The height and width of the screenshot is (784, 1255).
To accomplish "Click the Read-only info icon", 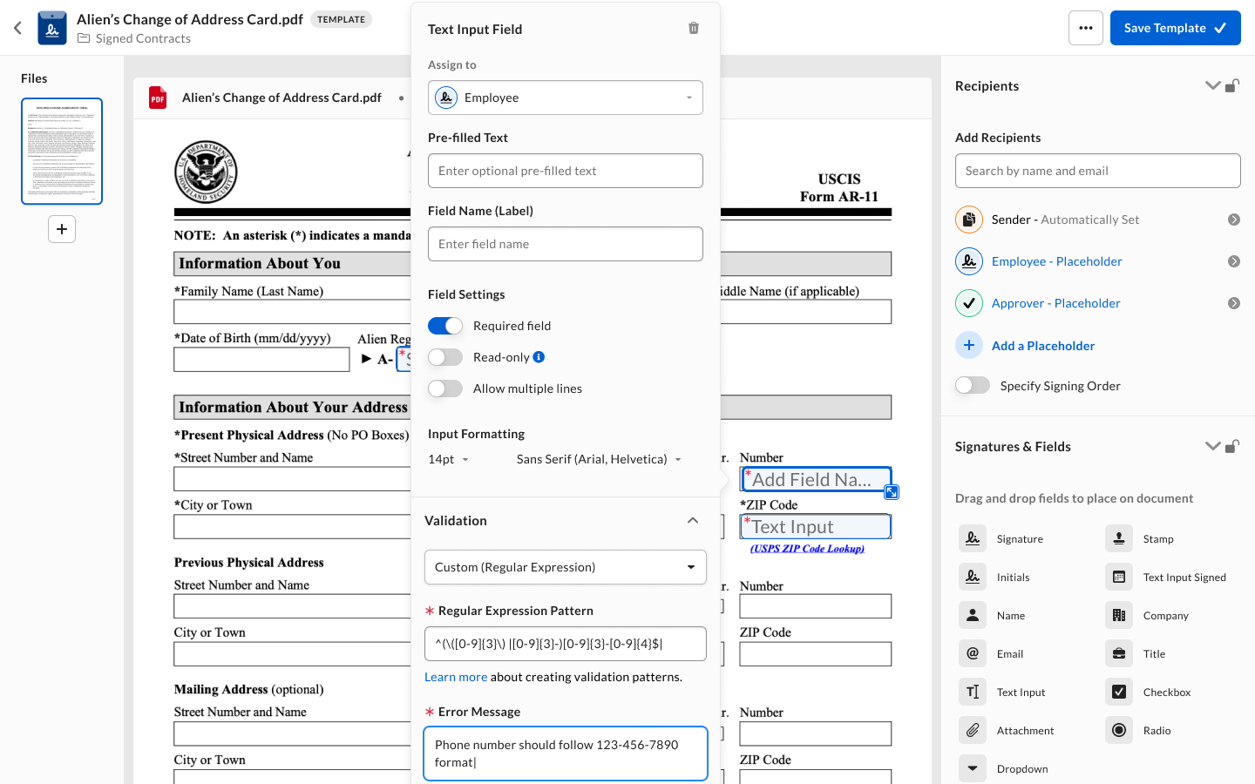I will (x=539, y=357).
